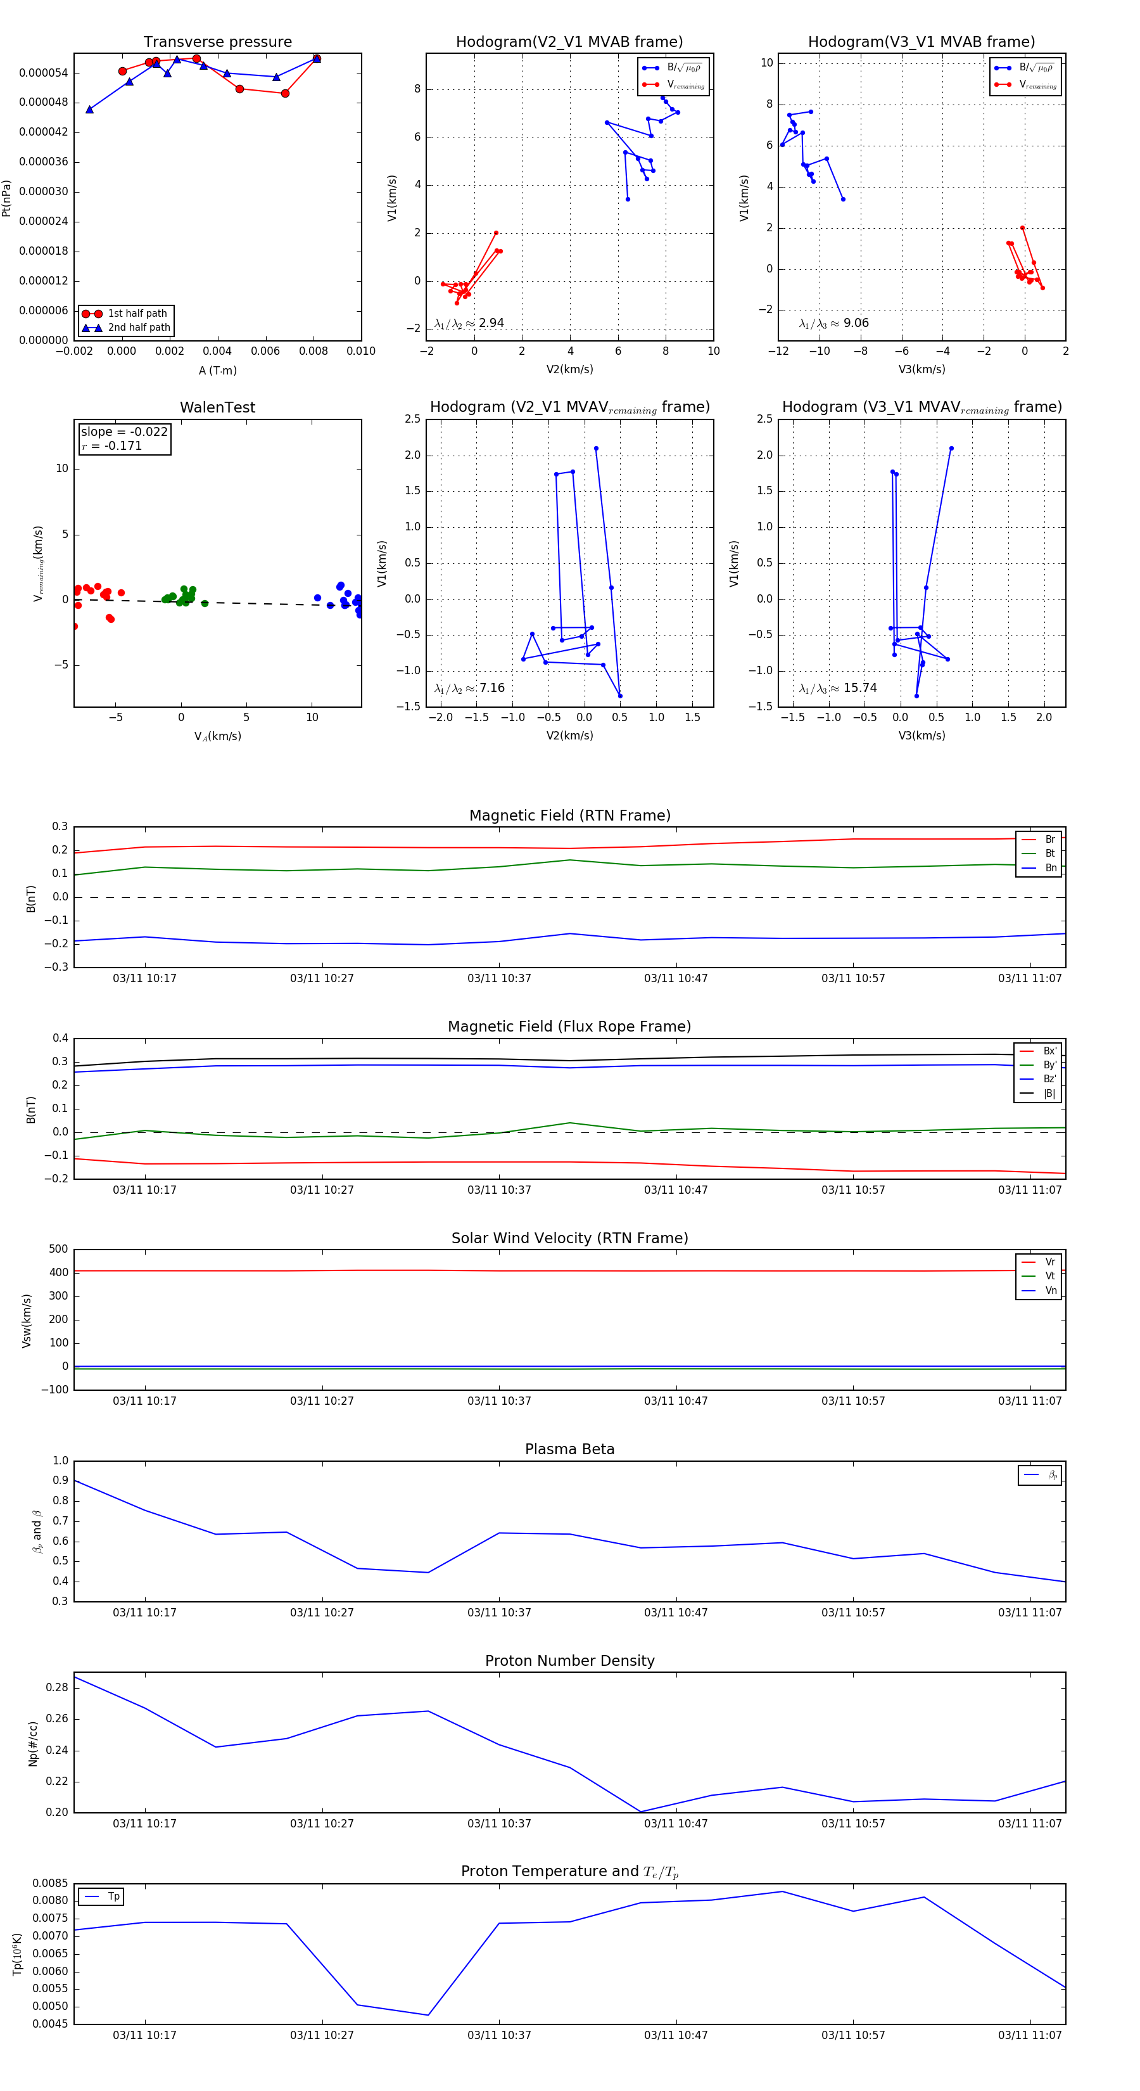Click the "WalenTest" plot title
The width and height of the screenshot is (1140, 2091).
point(217,407)
